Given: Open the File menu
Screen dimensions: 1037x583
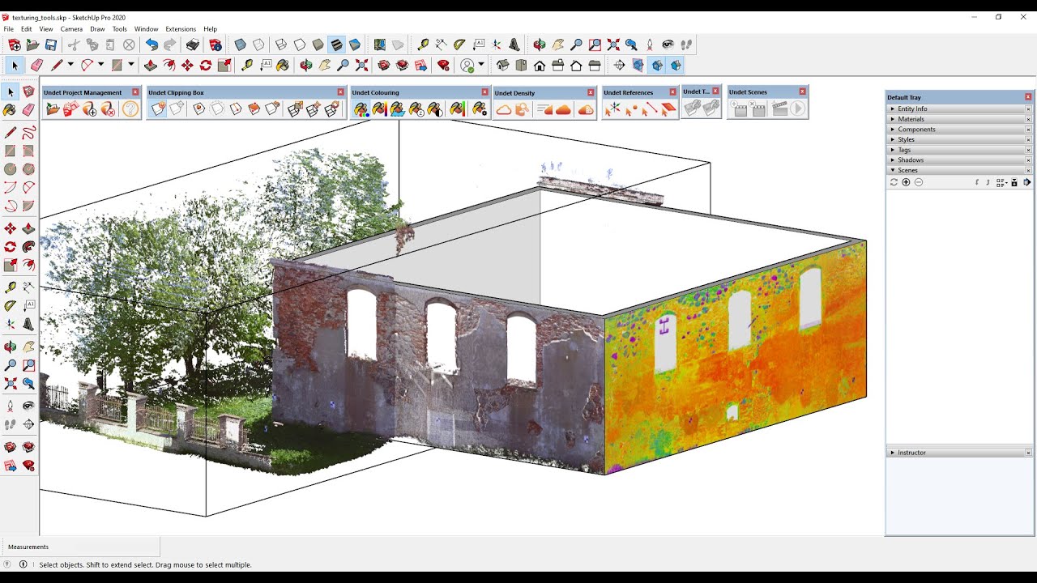Looking at the screenshot, I should (8, 29).
